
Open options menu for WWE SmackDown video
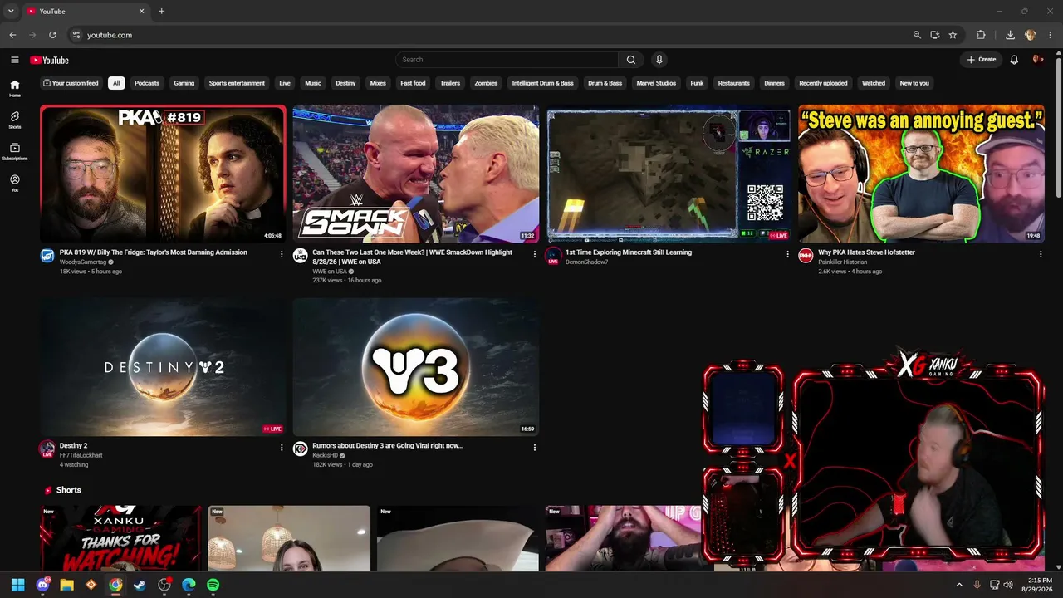click(535, 254)
